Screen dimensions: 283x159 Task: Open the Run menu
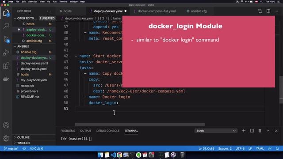click(54, 2)
